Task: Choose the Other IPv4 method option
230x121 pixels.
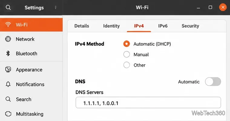Action: point(126,65)
